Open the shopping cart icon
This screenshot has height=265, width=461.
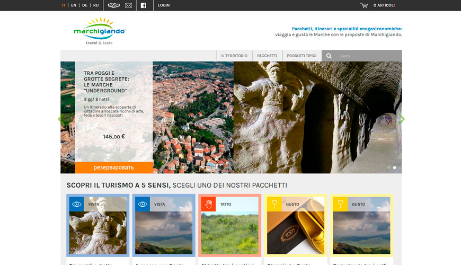click(364, 5)
